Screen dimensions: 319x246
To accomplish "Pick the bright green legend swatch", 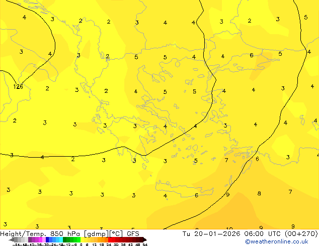I will point(78,239).
